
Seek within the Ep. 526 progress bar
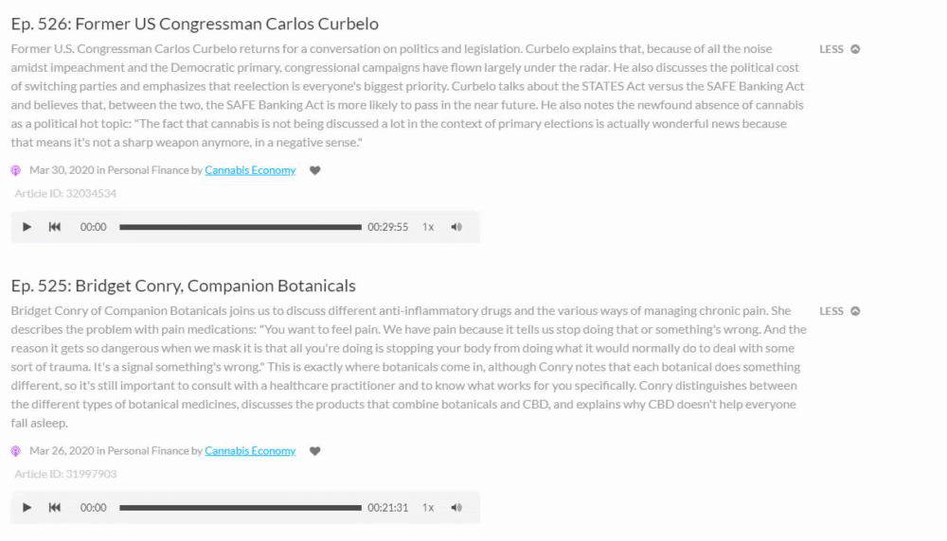(241, 227)
